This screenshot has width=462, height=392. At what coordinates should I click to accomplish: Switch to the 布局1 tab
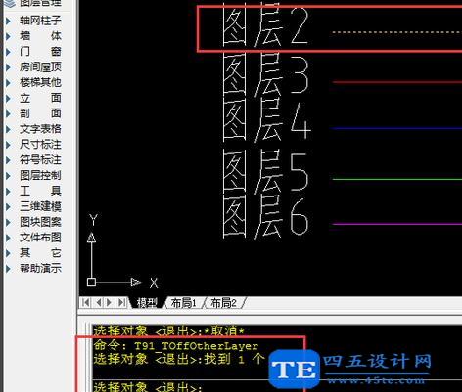pyautogui.click(x=184, y=303)
